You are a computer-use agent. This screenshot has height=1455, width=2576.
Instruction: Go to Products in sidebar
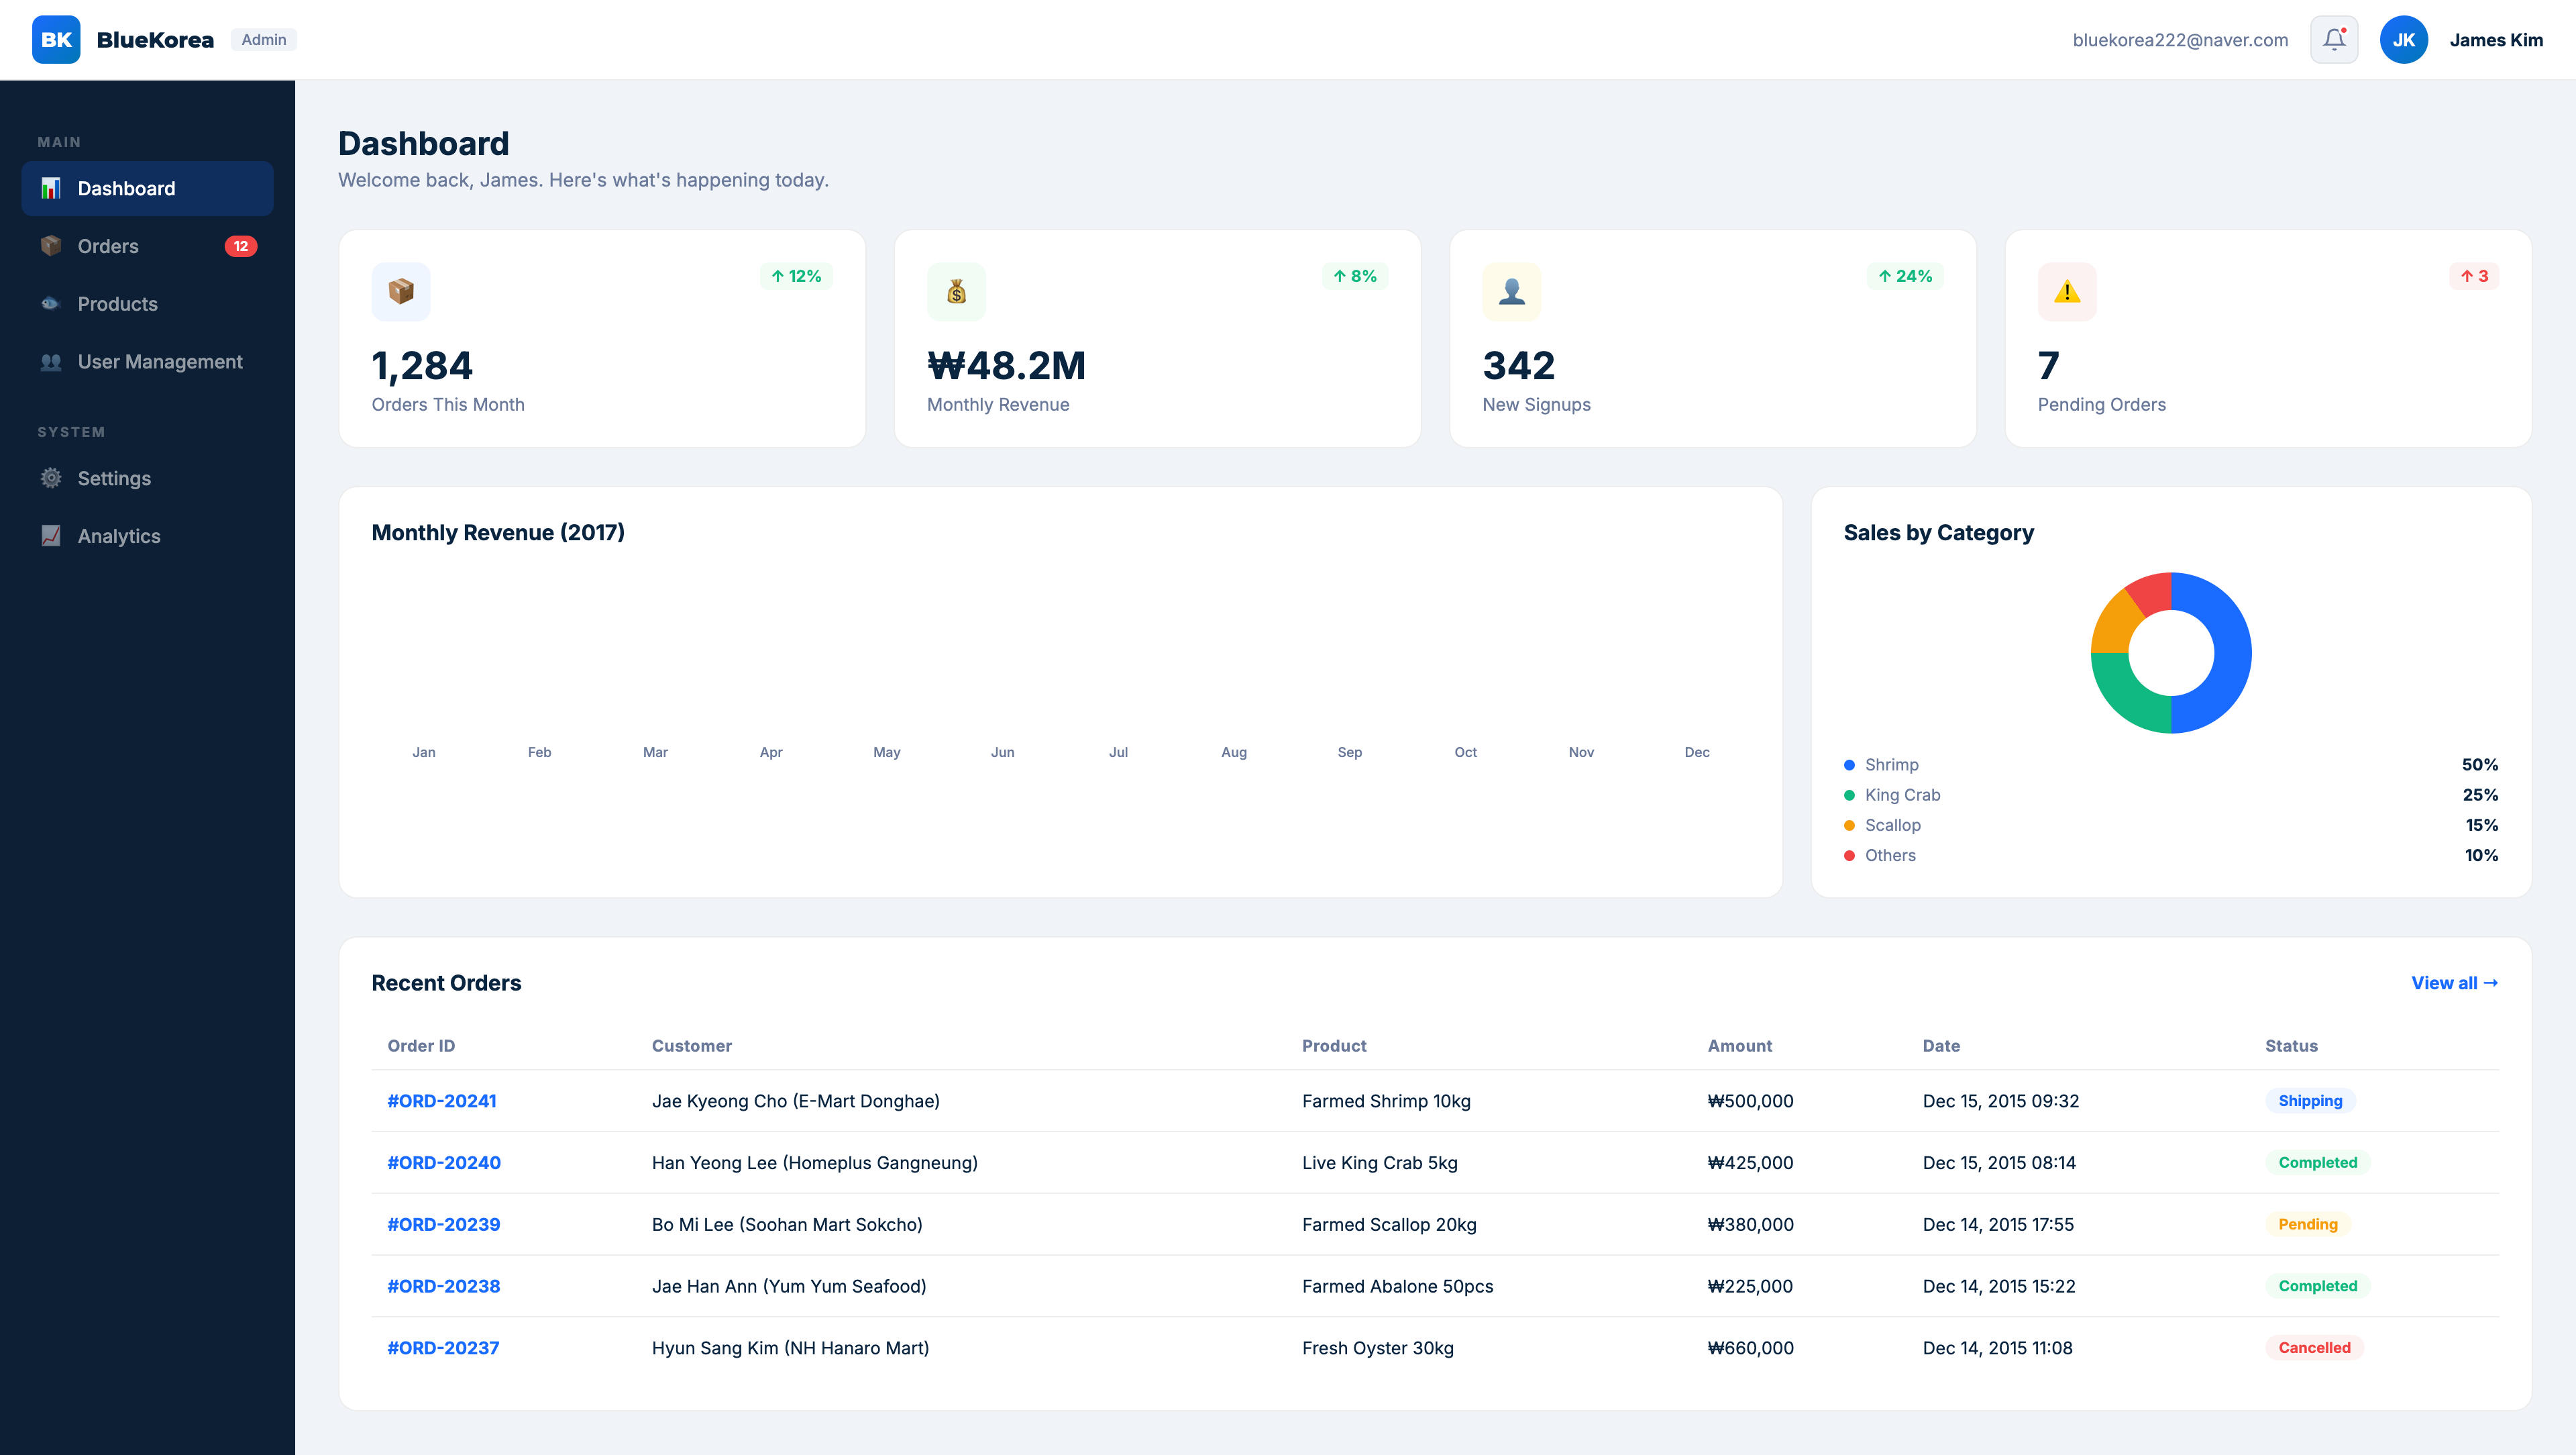[117, 304]
